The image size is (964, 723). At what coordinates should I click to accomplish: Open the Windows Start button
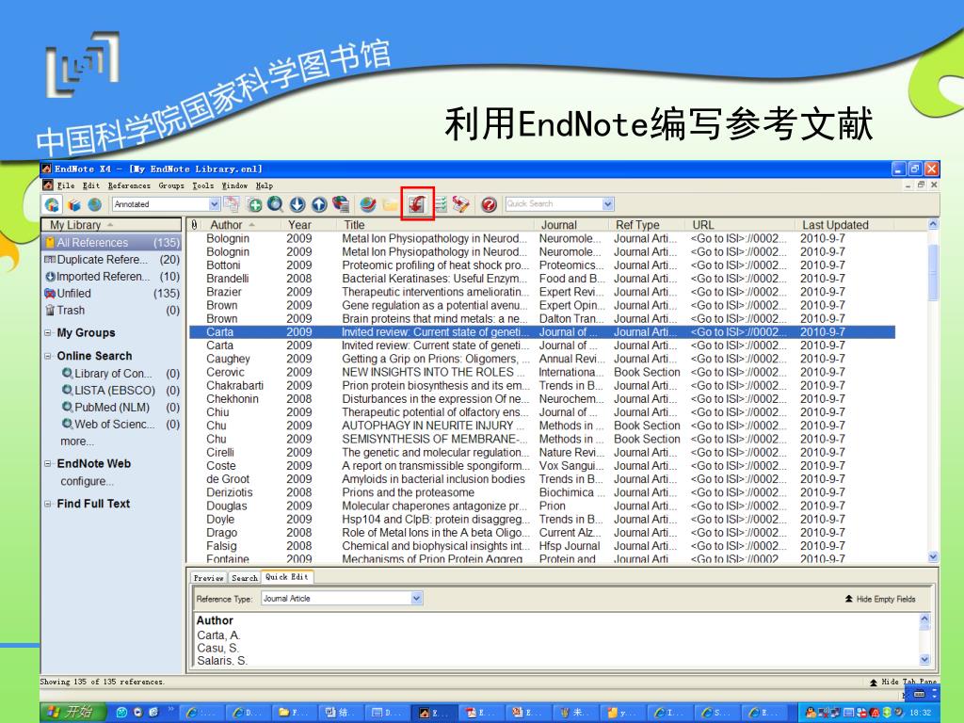tap(73, 712)
